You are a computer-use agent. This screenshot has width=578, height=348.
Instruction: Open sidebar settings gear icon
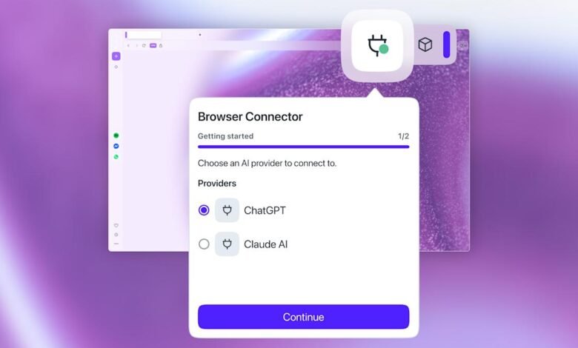click(116, 235)
